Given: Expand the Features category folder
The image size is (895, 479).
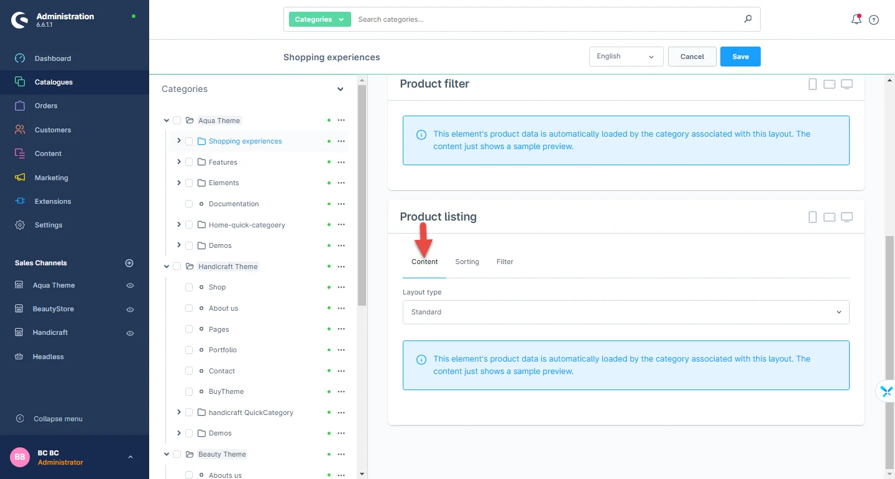Looking at the screenshot, I should [x=179, y=162].
